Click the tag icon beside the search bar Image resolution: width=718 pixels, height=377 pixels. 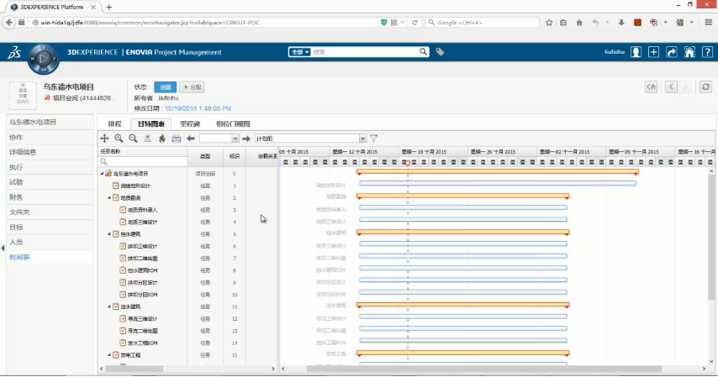pos(440,52)
